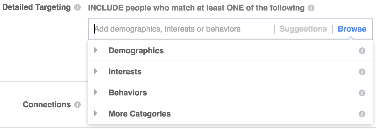
Task: Expand the More Categories disclosure triangle
Action: pos(96,113)
